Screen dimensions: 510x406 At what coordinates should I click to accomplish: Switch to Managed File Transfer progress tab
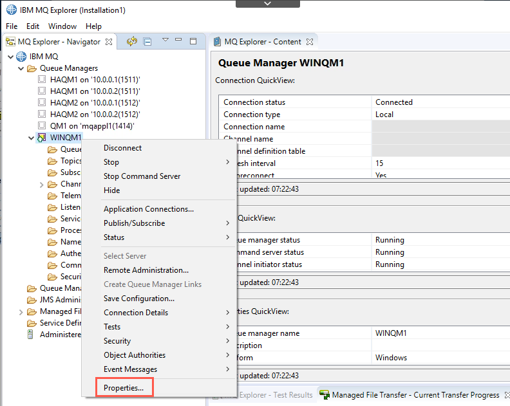click(415, 395)
